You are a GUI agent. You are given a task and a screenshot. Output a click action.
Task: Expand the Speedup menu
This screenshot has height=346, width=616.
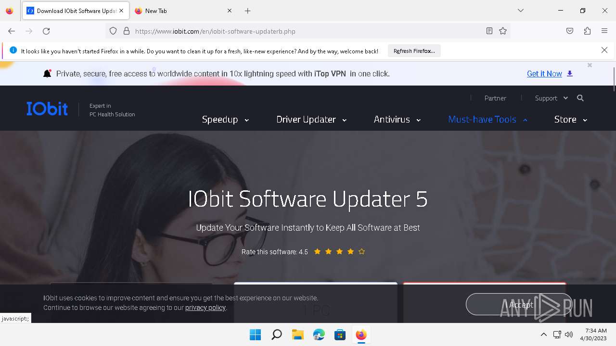coord(225,120)
